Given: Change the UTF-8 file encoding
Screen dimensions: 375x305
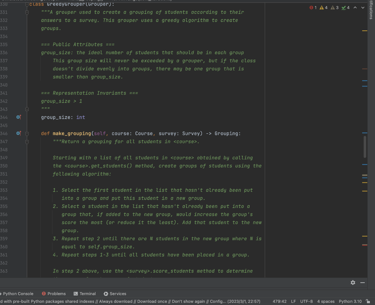Looking at the screenshot, I should click(x=307, y=301).
